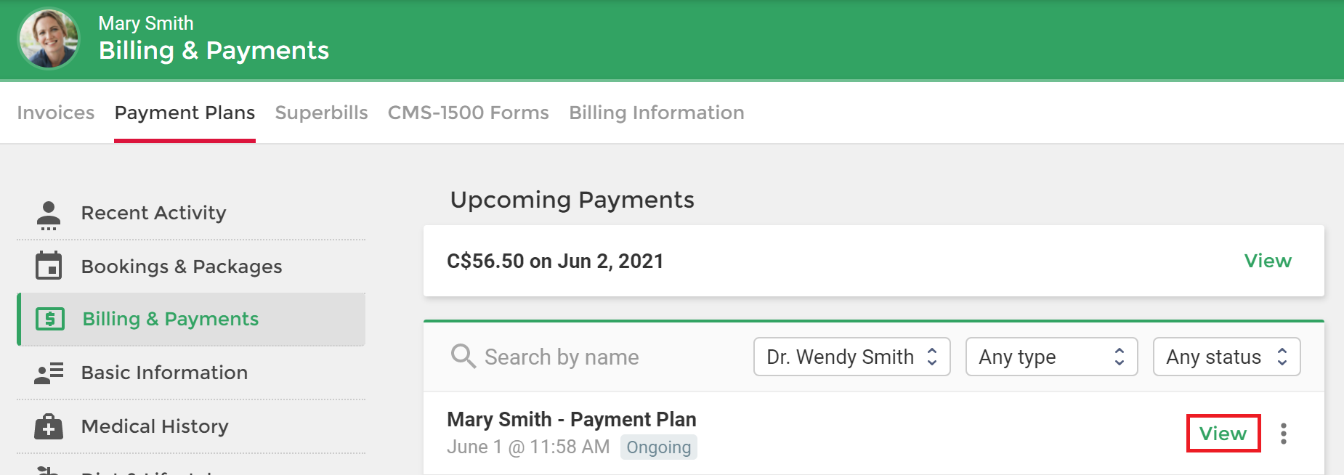Screen dimensions: 1344x475
Task: Click the Bookings & Packages calendar icon
Action: (49, 266)
